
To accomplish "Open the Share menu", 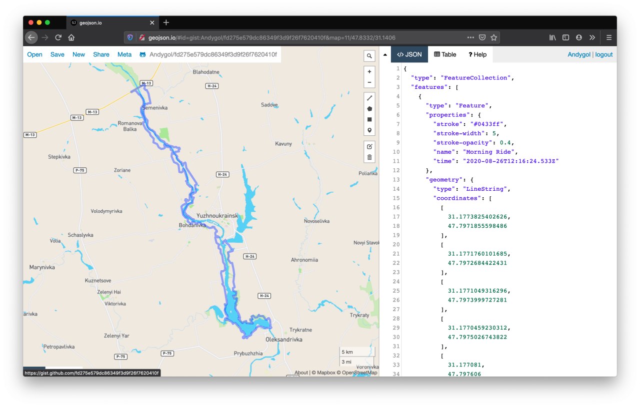I will 101,54.
